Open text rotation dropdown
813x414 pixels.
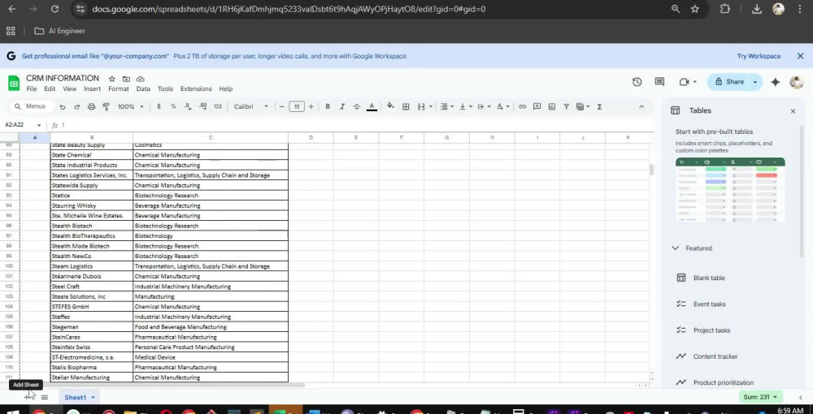pyautogui.click(x=502, y=106)
